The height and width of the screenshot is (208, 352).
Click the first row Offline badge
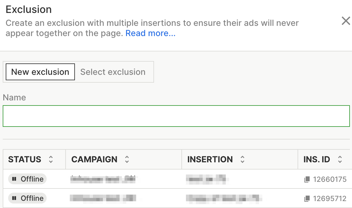click(27, 179)
